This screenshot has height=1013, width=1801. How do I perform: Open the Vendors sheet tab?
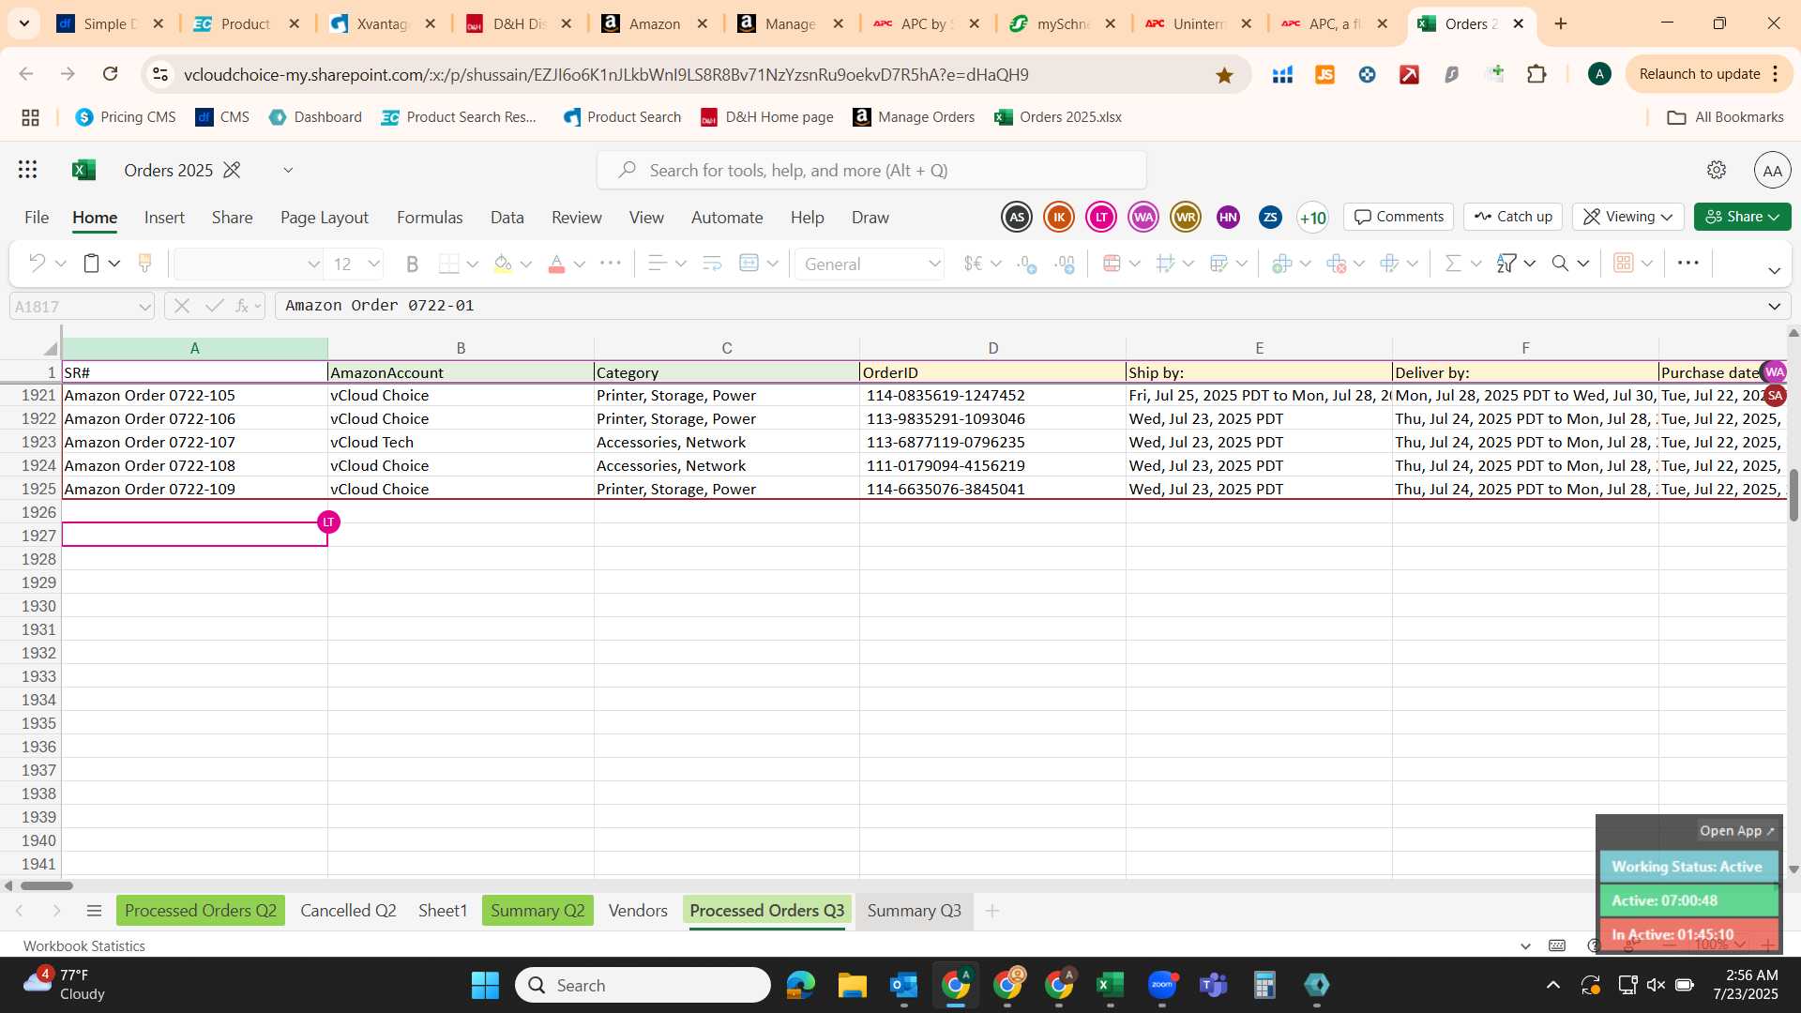(638, 911)
